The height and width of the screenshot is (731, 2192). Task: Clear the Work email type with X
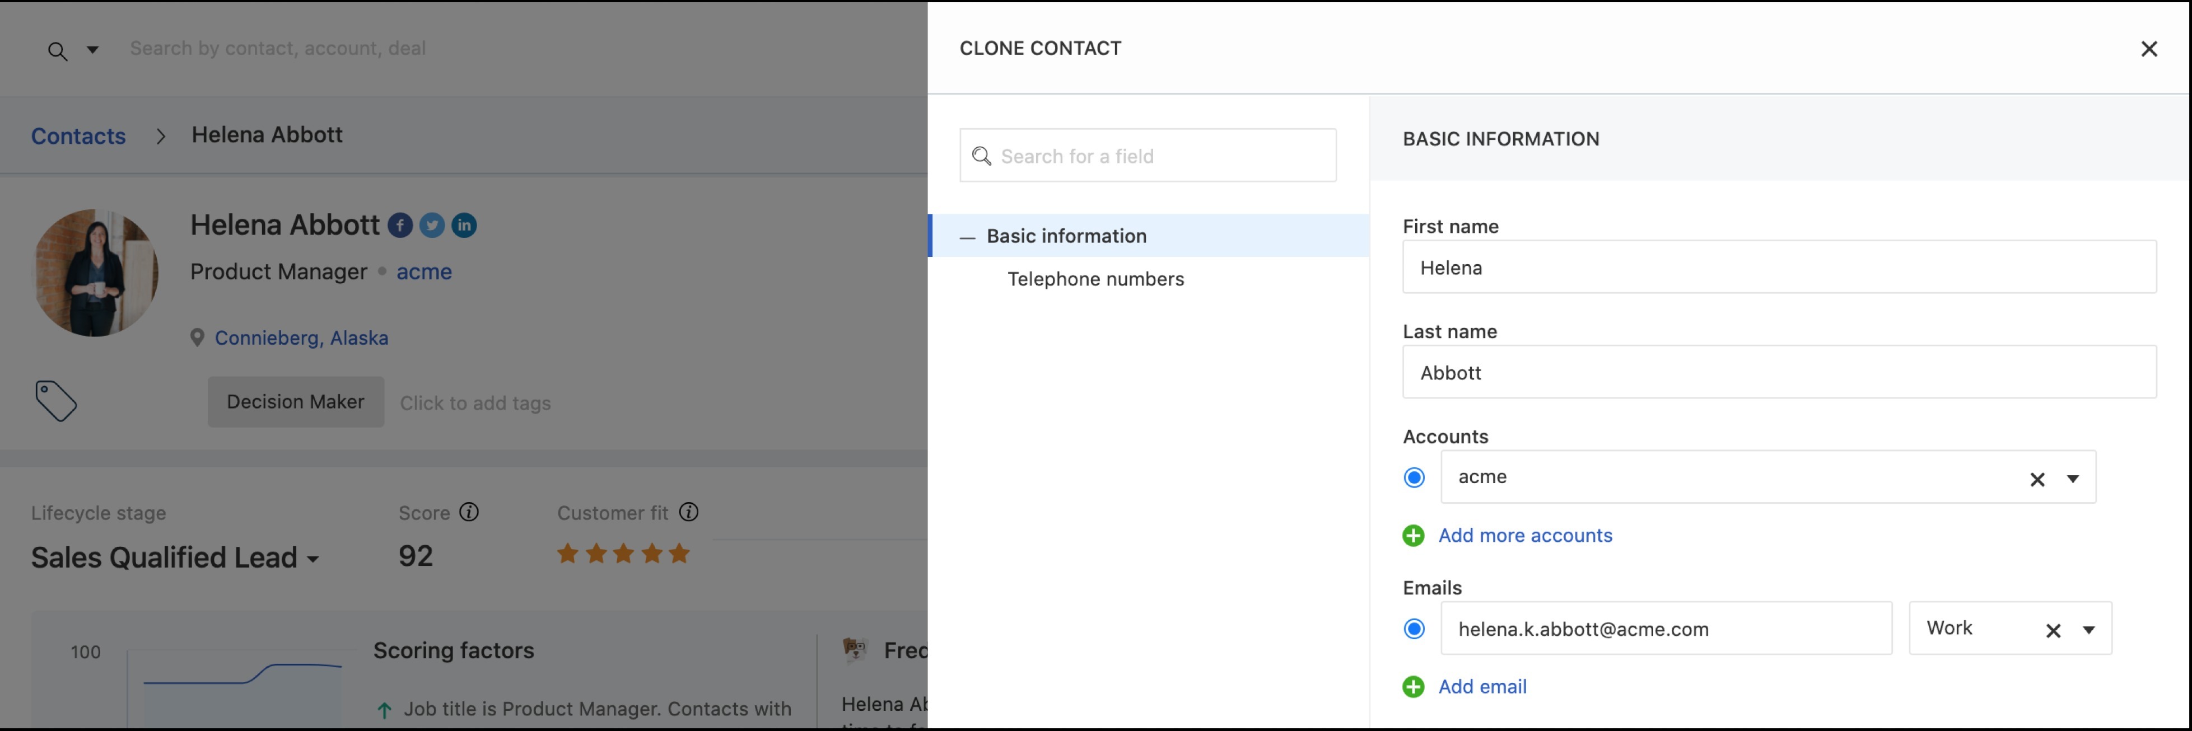2053,631
